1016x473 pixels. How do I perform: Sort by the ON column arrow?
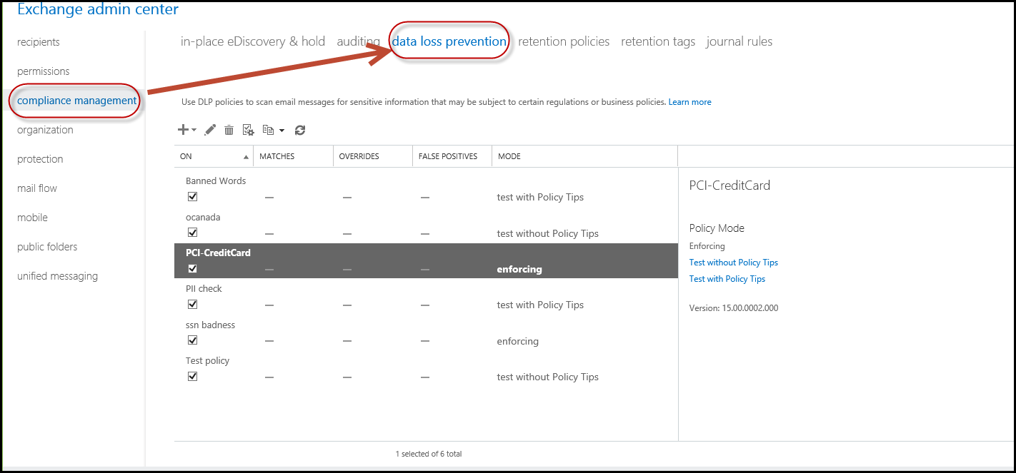coord(246,156)
